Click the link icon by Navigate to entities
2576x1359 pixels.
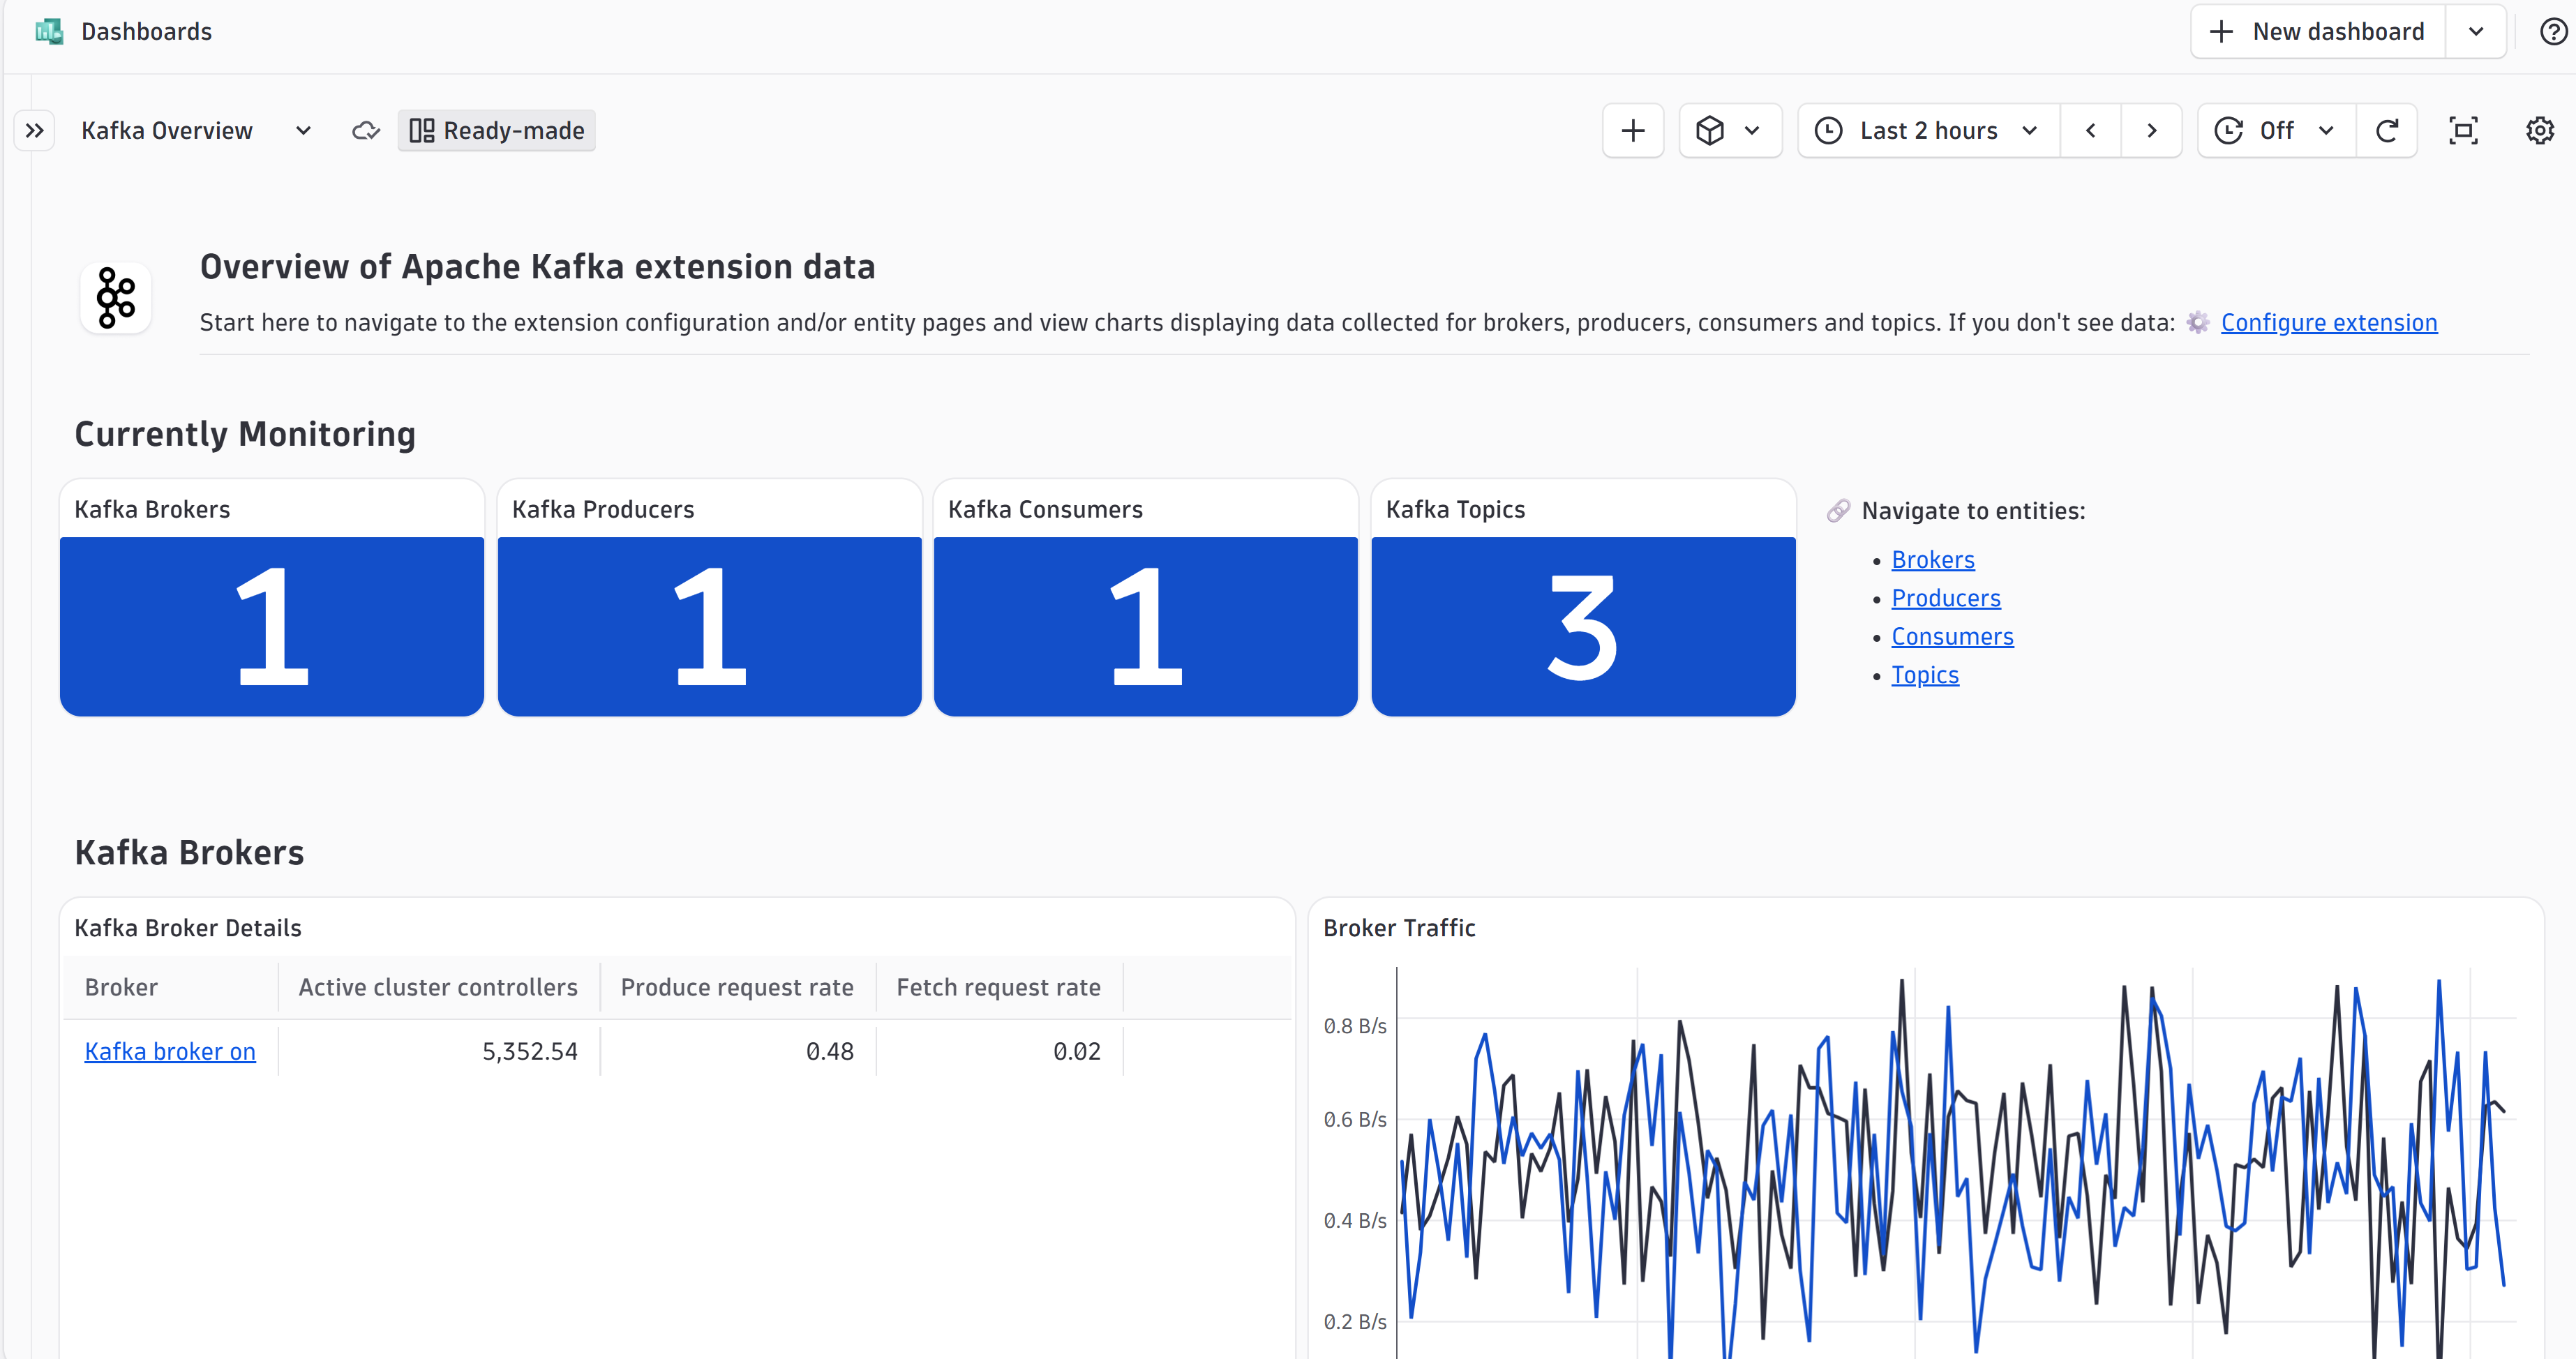pos(1838,511)
